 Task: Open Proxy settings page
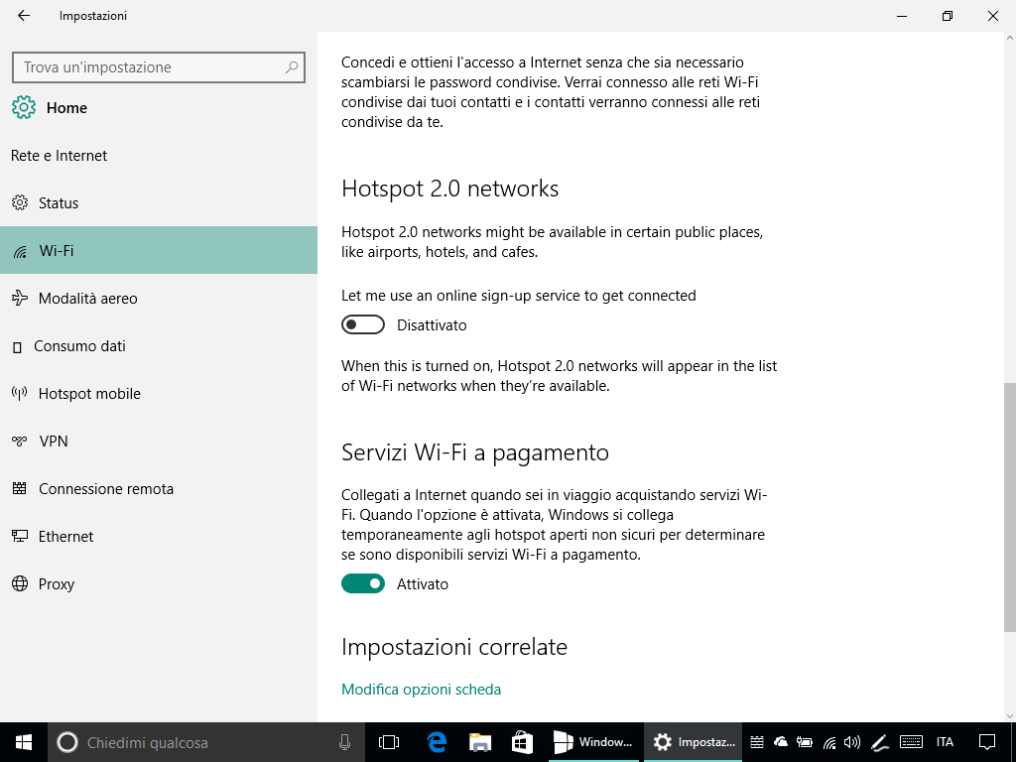point(159,583)
